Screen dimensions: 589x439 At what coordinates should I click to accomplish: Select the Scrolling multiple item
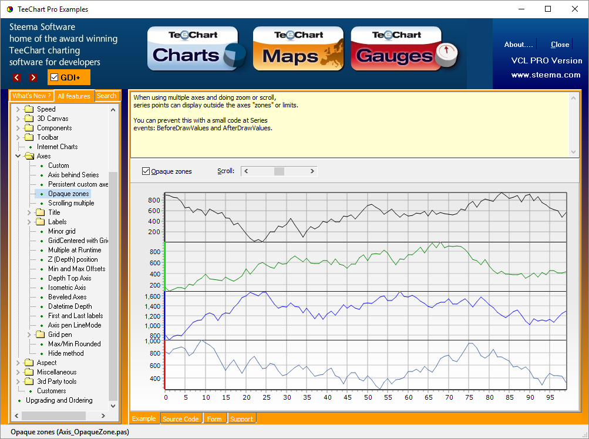(71, 203)
